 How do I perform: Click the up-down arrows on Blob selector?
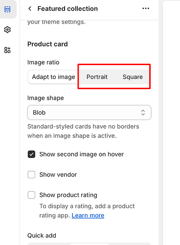[143, 113]
